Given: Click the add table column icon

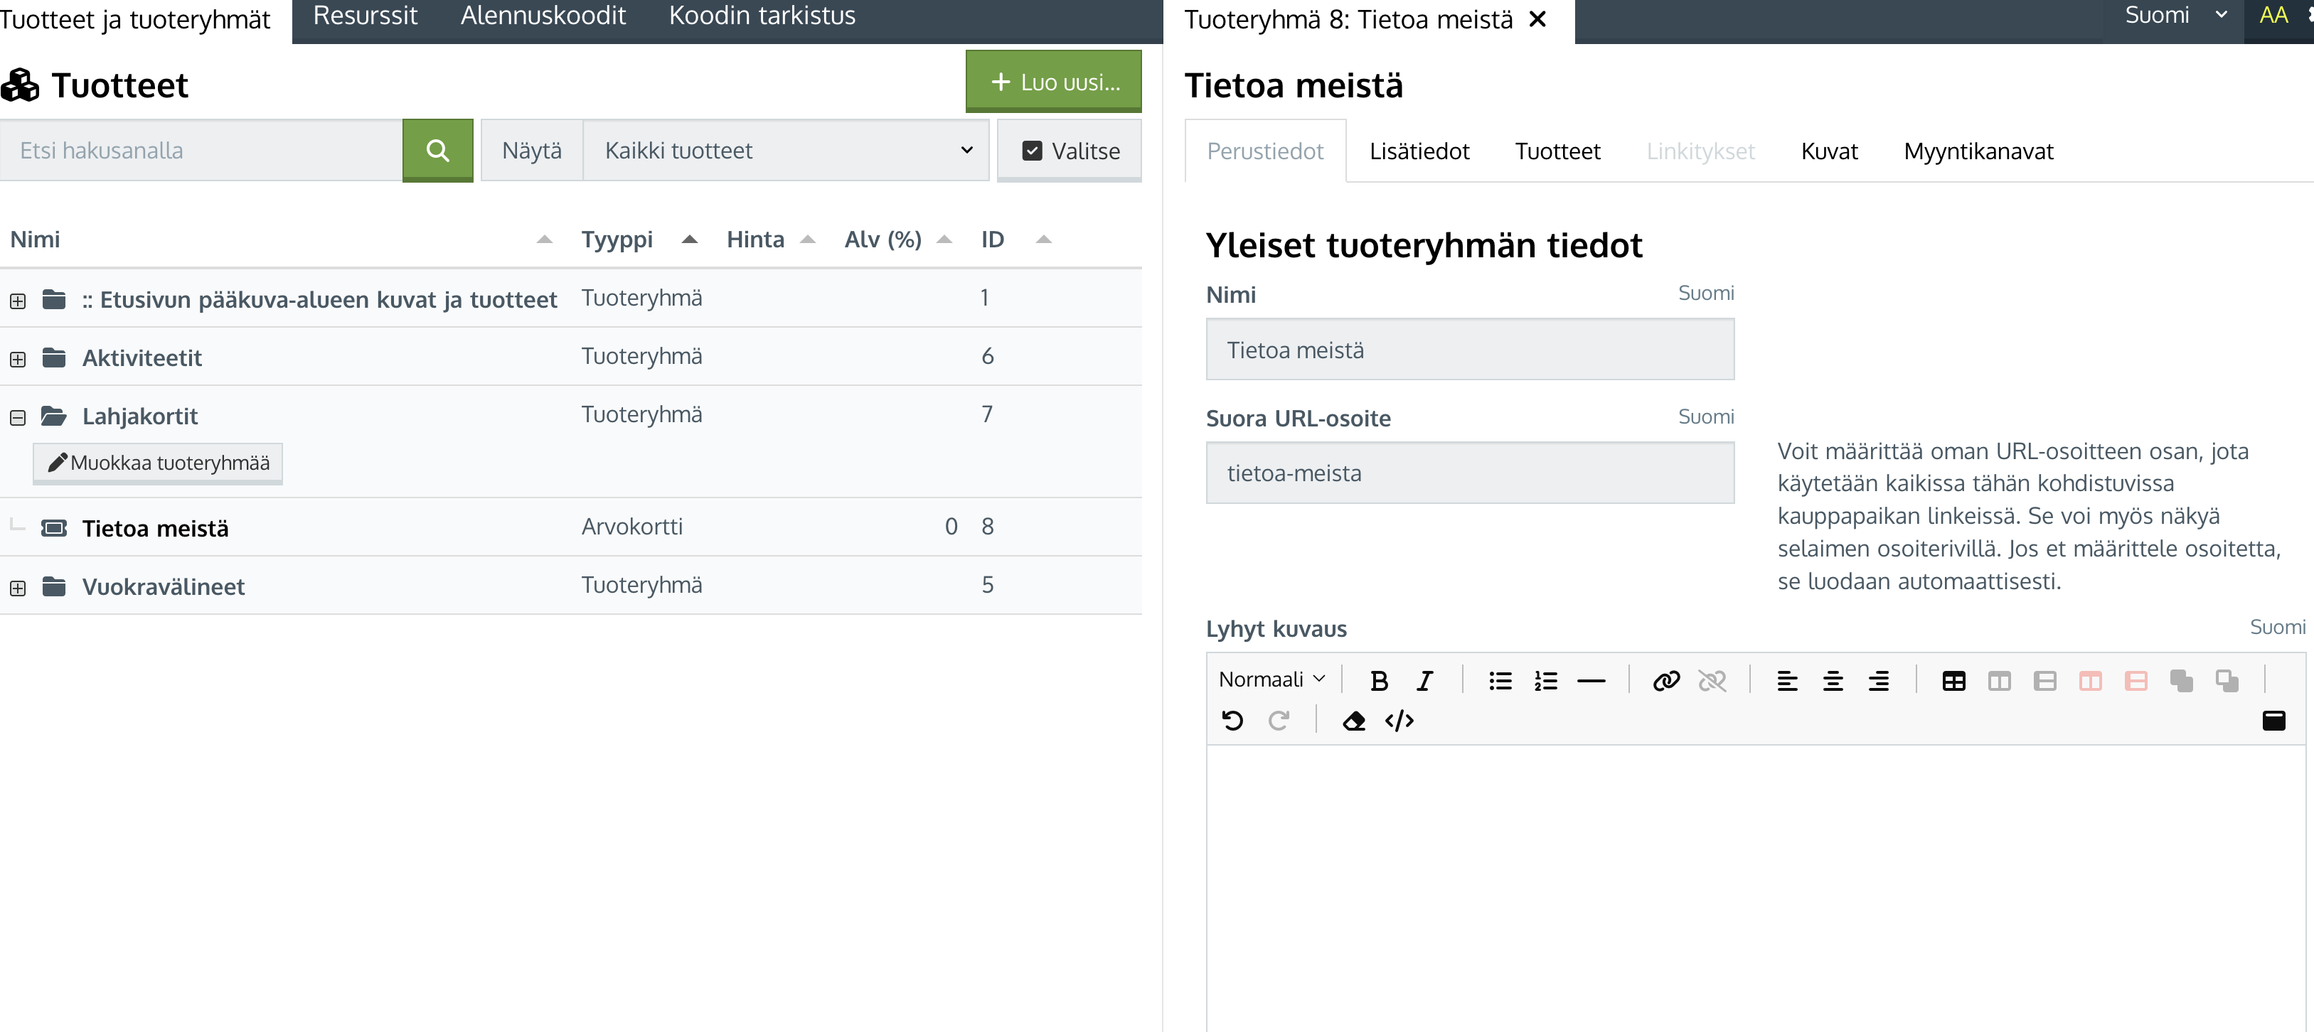Looking at the screenshot, I should pyautogui.click(x=2000, y=681).
